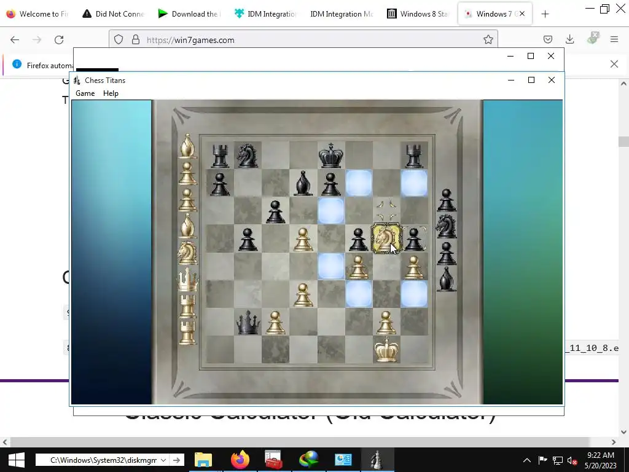
Task: Move the knight to highlighted square f7
Action: click(x=359, y=183)
